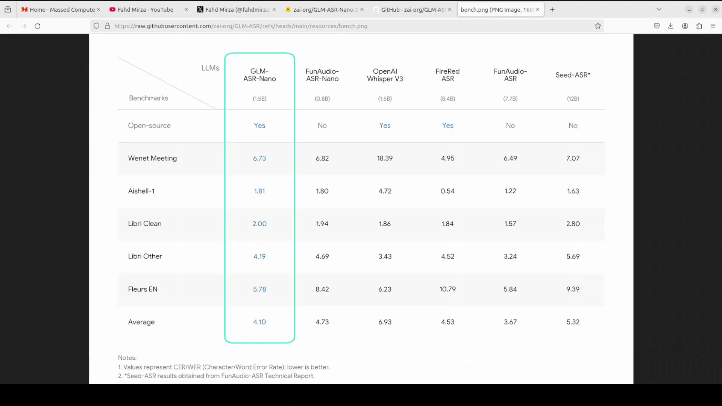Click the tracking protection shield icon
The image size is (722, 406).
pyautogui.click(x=97, y=26)
